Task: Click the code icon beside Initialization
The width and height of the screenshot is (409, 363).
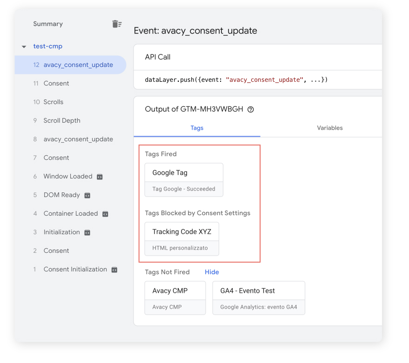Action: click(87, 232)
